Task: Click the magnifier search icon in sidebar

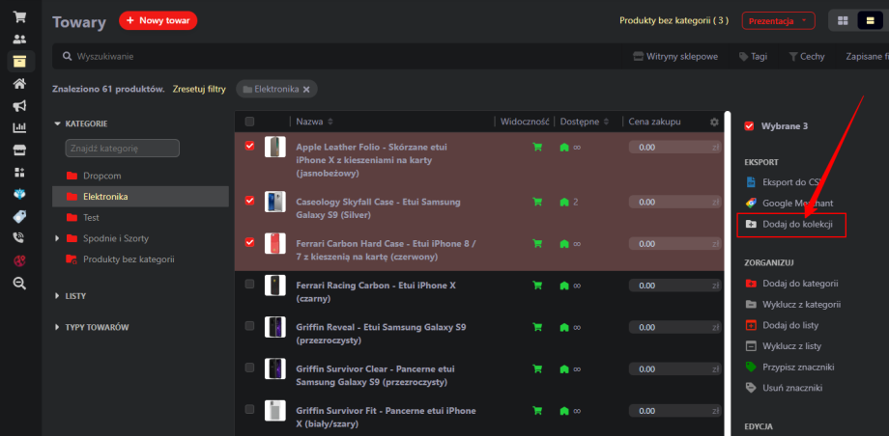Action: click(x=19, y=283)
